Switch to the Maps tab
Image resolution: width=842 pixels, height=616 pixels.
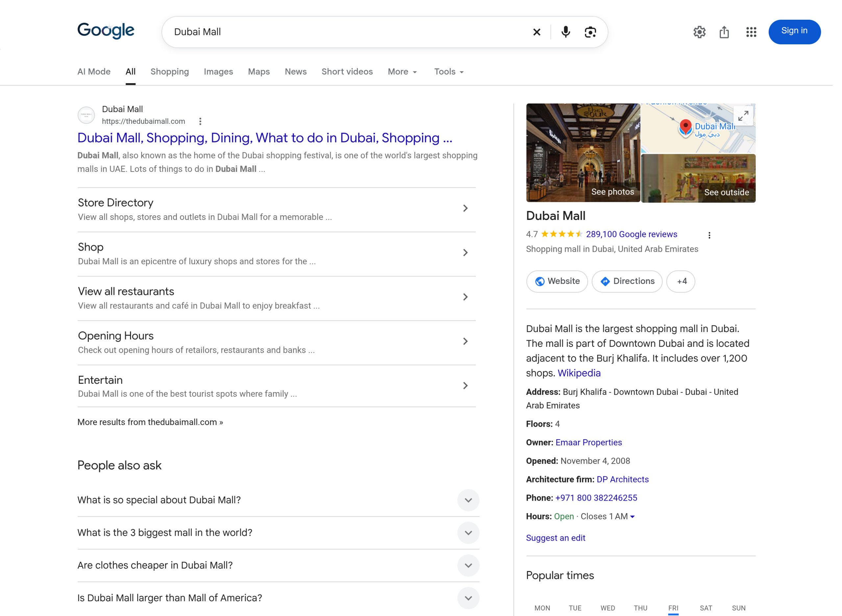coord(259,72)
